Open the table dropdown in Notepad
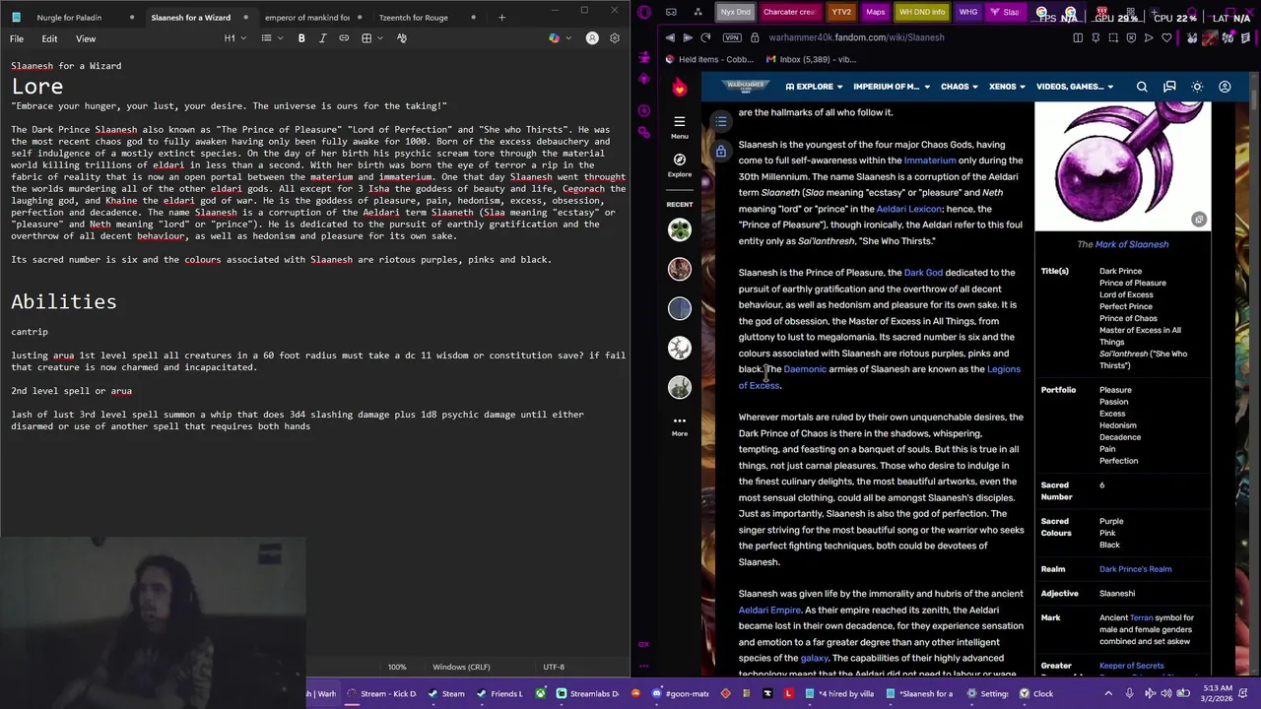The height and width of the screenshot is (709, 1261). (x=370, y=38)
